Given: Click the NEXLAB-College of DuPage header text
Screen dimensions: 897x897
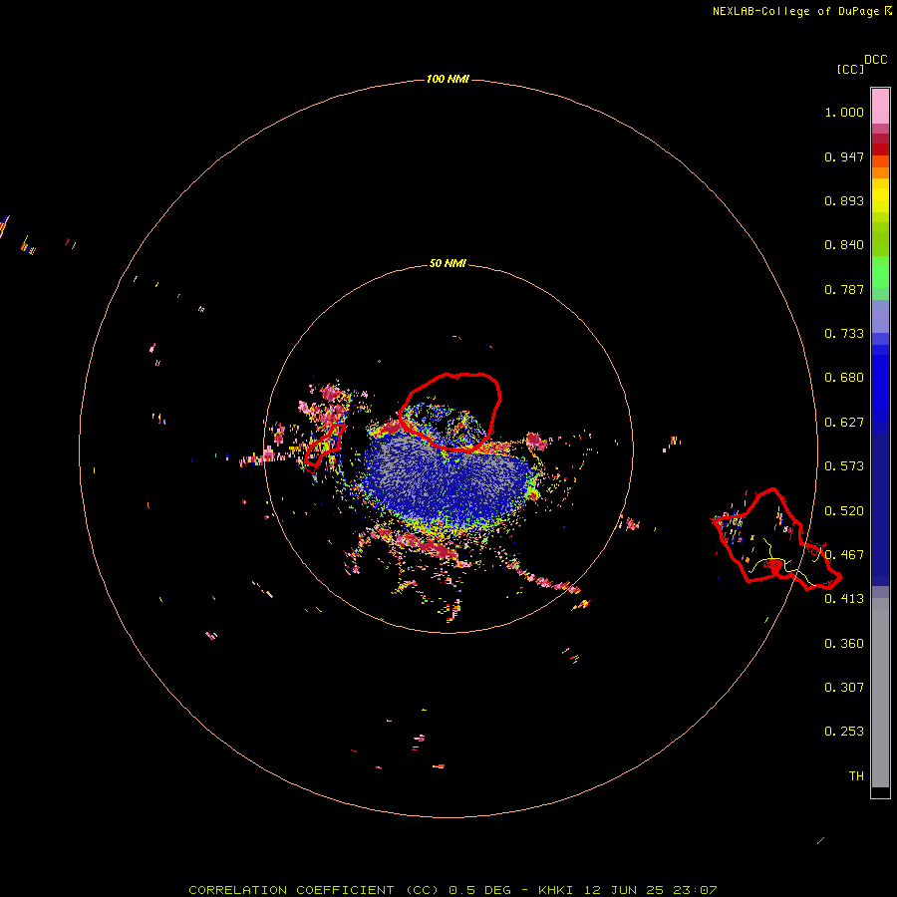Looking at the screenshot, I should 795,11.
